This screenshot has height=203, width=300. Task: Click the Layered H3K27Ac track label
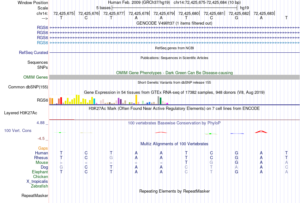[21, 113]
